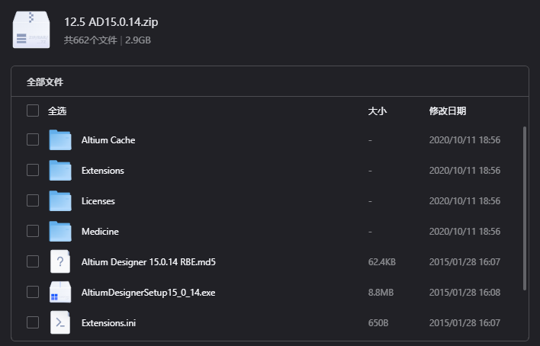Click the AltiumDesignerSetup exe installer icon
The image size is (540, 346).
pyautogui.click(x=60, y=293)
